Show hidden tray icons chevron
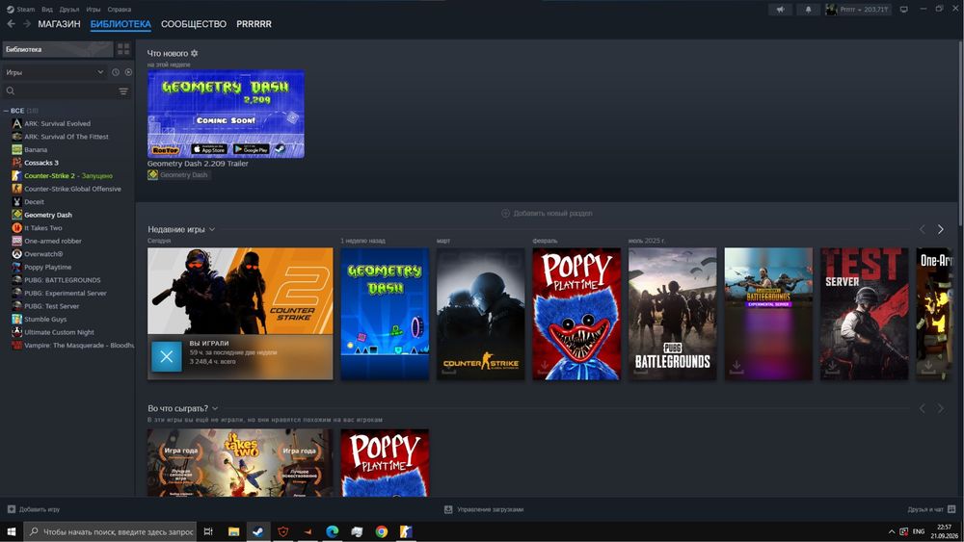The image size is (964, 542). [892, 531]
